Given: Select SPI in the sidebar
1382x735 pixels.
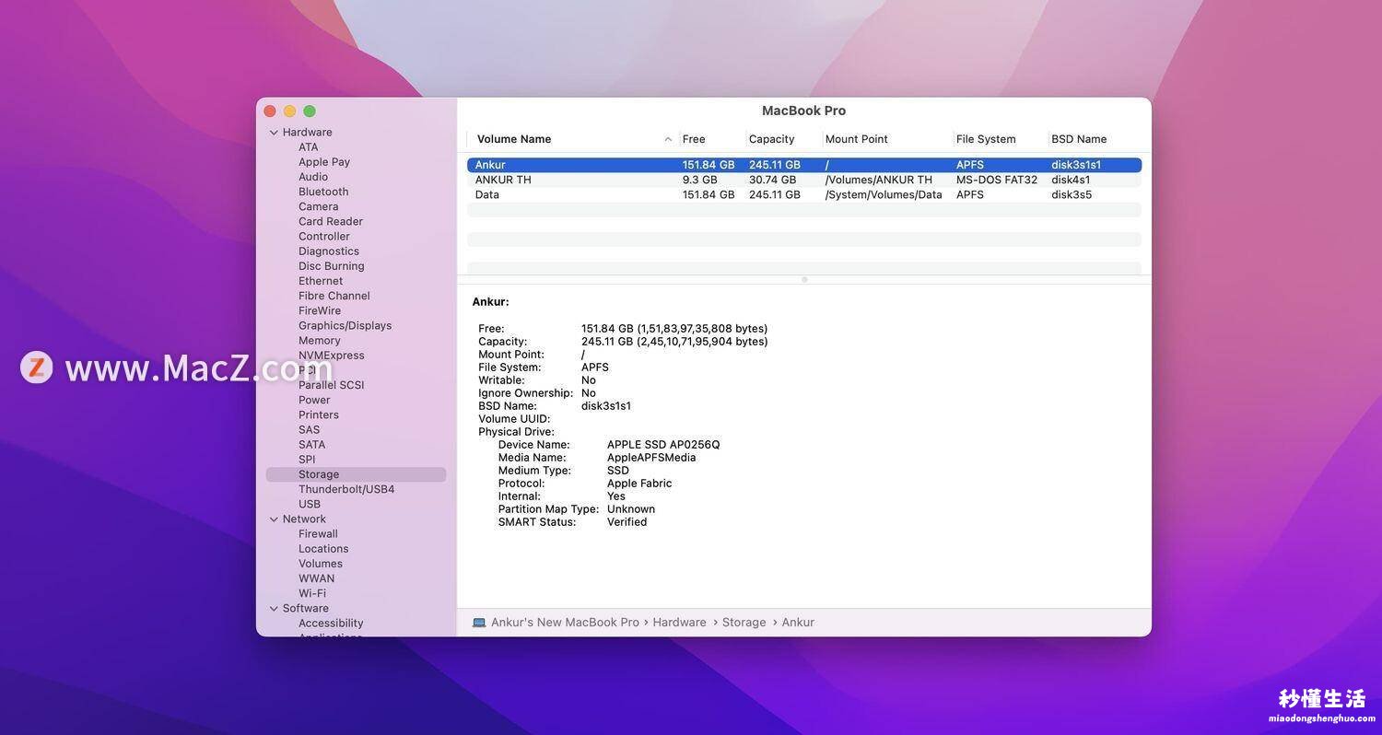Looking at the screenshot, I should coord(306,460).
